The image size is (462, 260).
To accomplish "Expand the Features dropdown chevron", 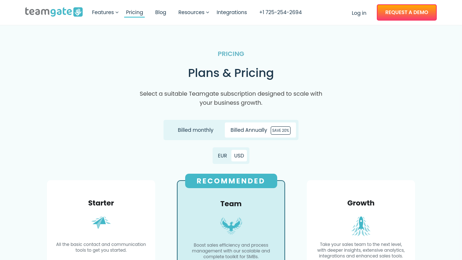I will point(117,12).
